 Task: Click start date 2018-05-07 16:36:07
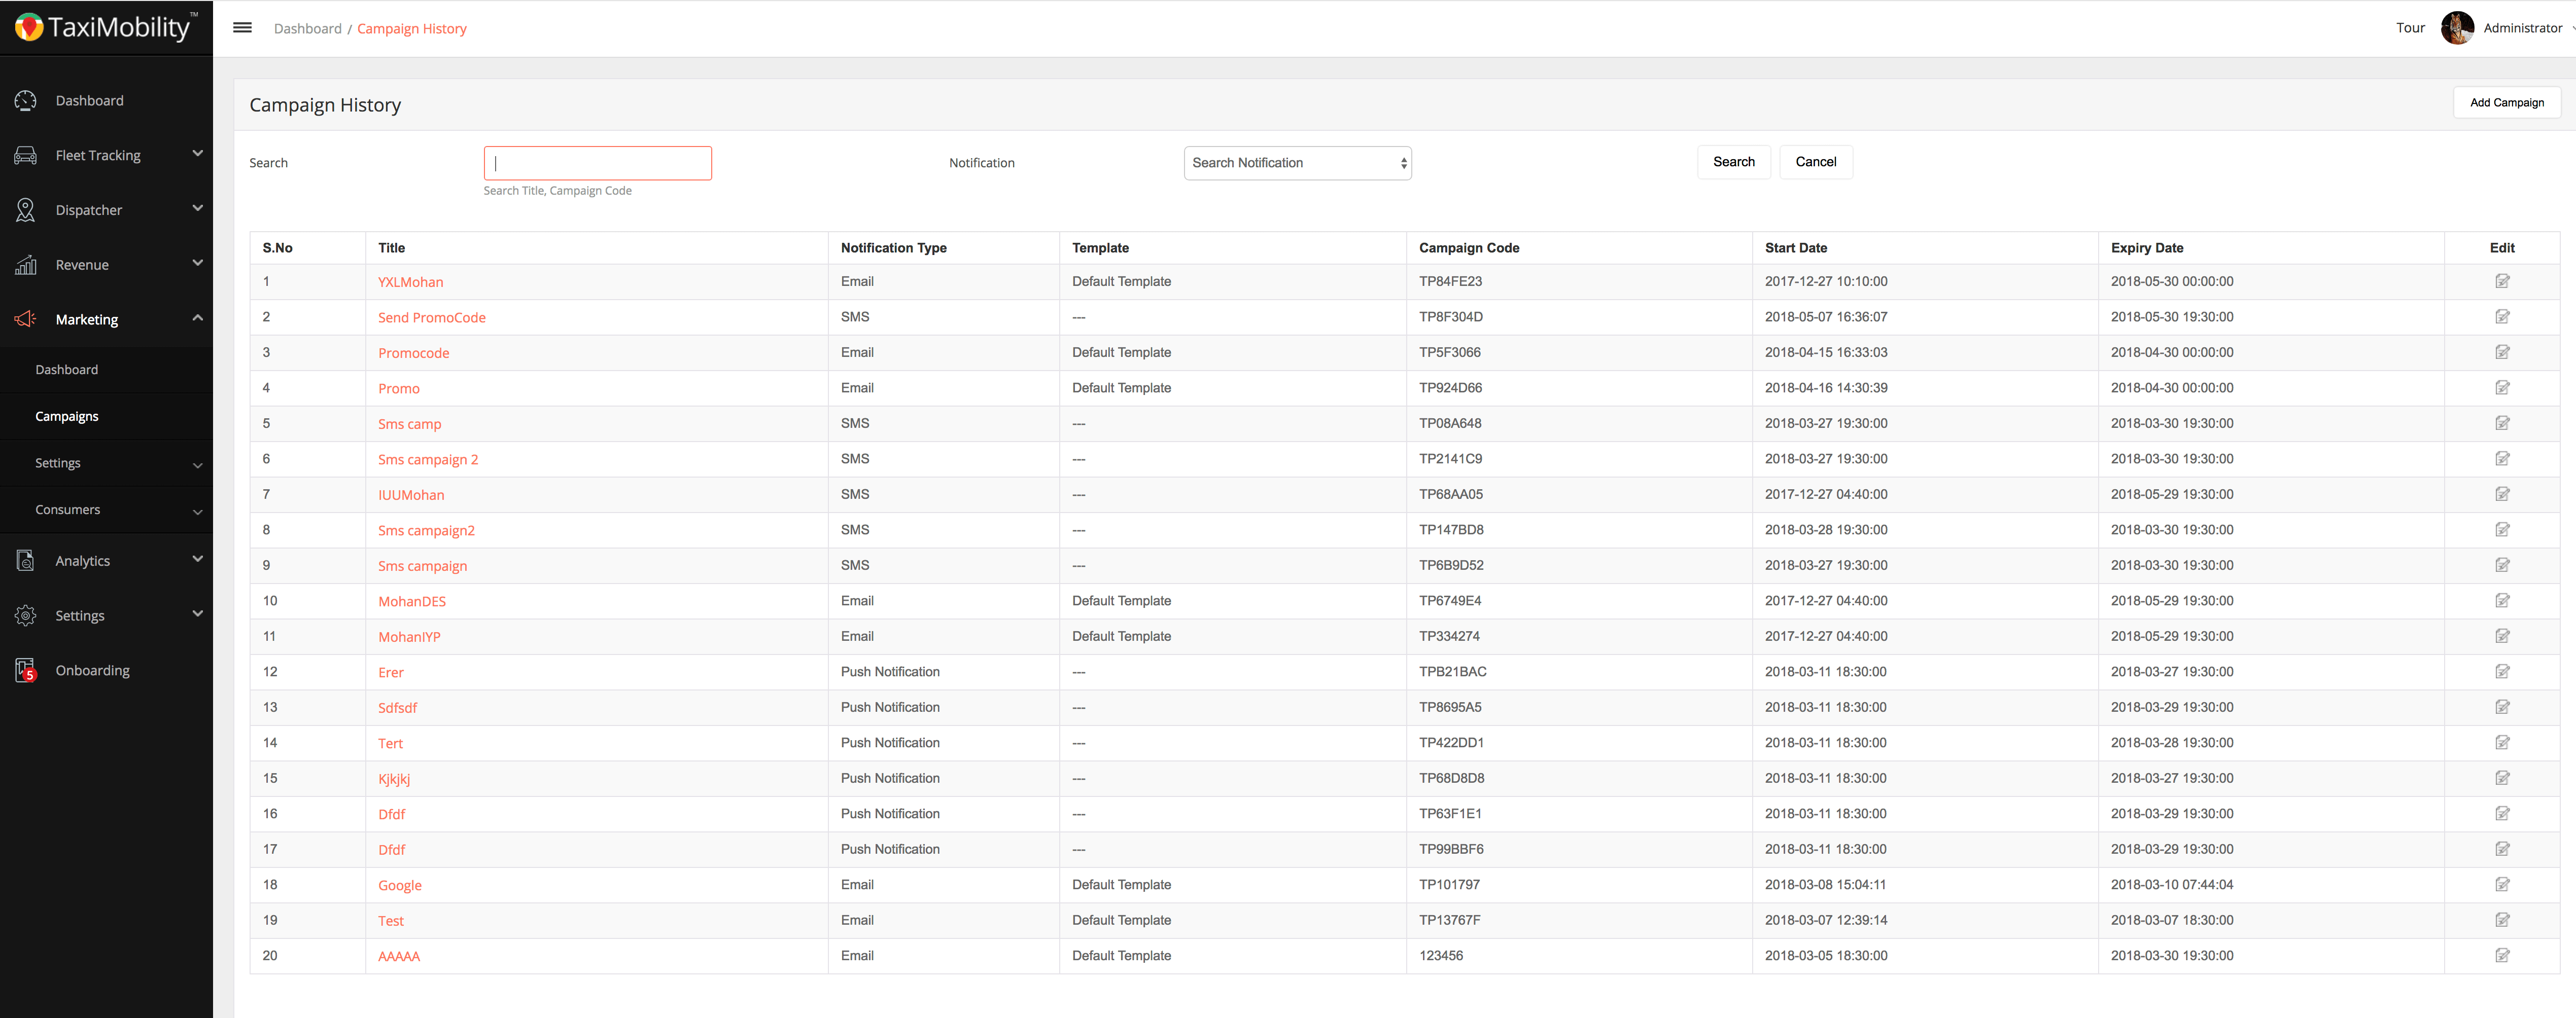point(1825,317)
